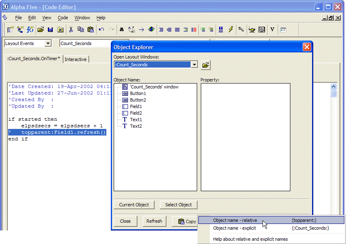The image size is (346, 244).
Task: Click the green indent lines icon
Action: point(203,29)
